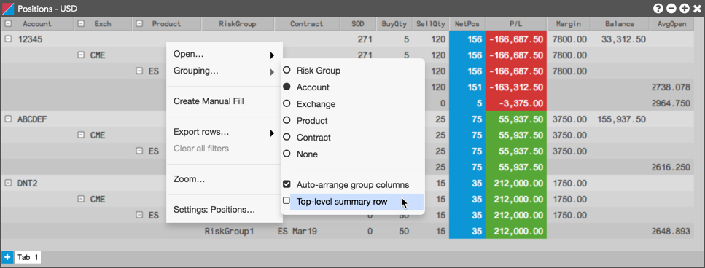Collapse CME under account DNT2
The height and width of the screenshot is (268, 705).
click(x=81, y=199)
